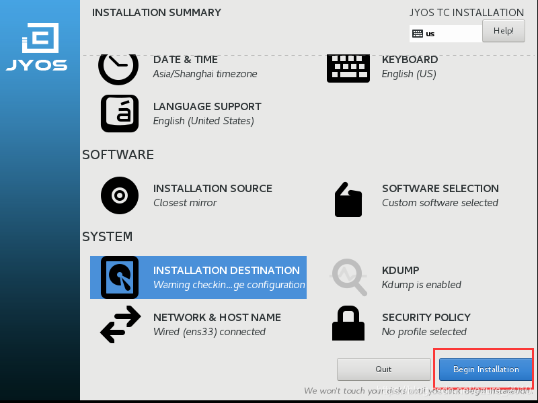The image size is (538, 403).
Task: Click the small keyboard icon beside 'us'
Action: pos(418,34)
